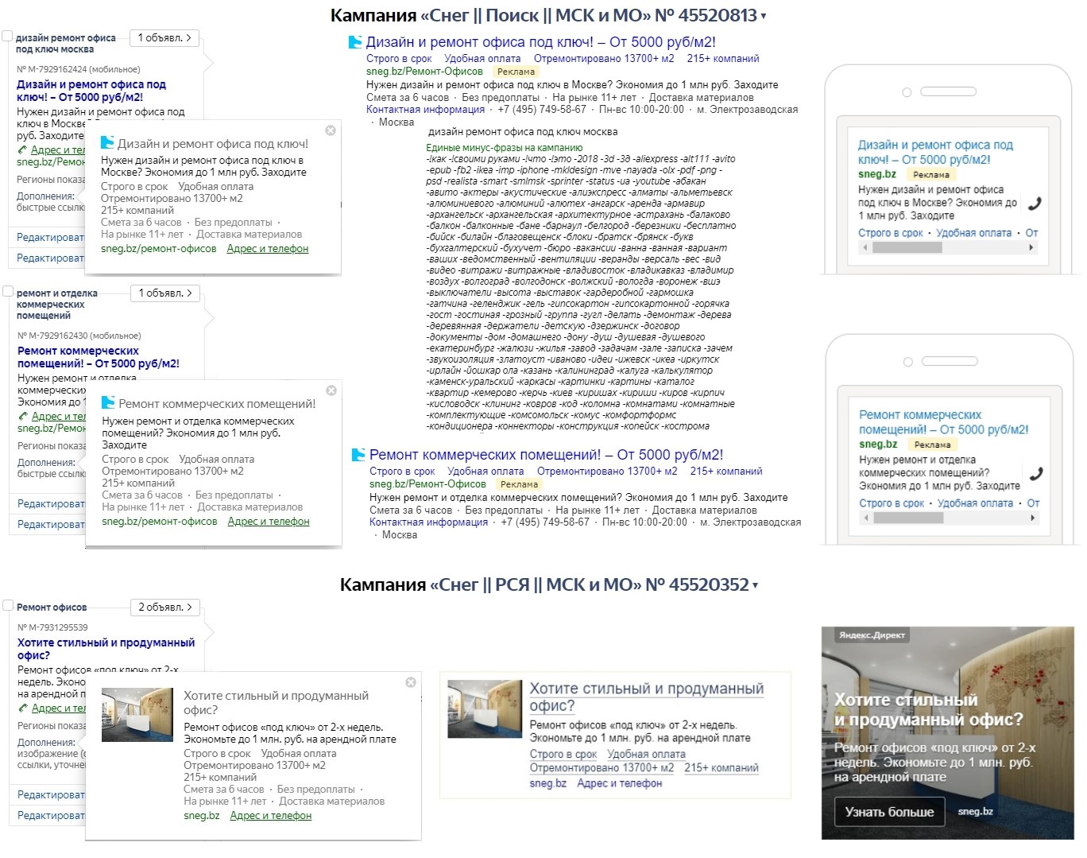
Task: Click 'Удобная оплата' in the bordered РСЯ ad
Action: pos(646,754)
